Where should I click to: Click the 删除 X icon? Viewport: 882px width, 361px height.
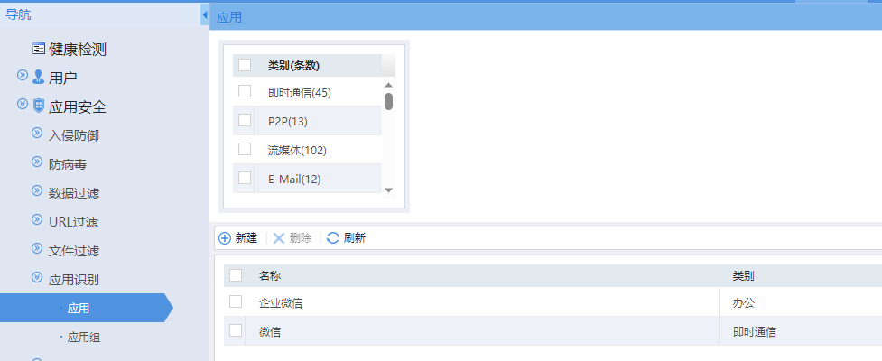coord(279,238)
